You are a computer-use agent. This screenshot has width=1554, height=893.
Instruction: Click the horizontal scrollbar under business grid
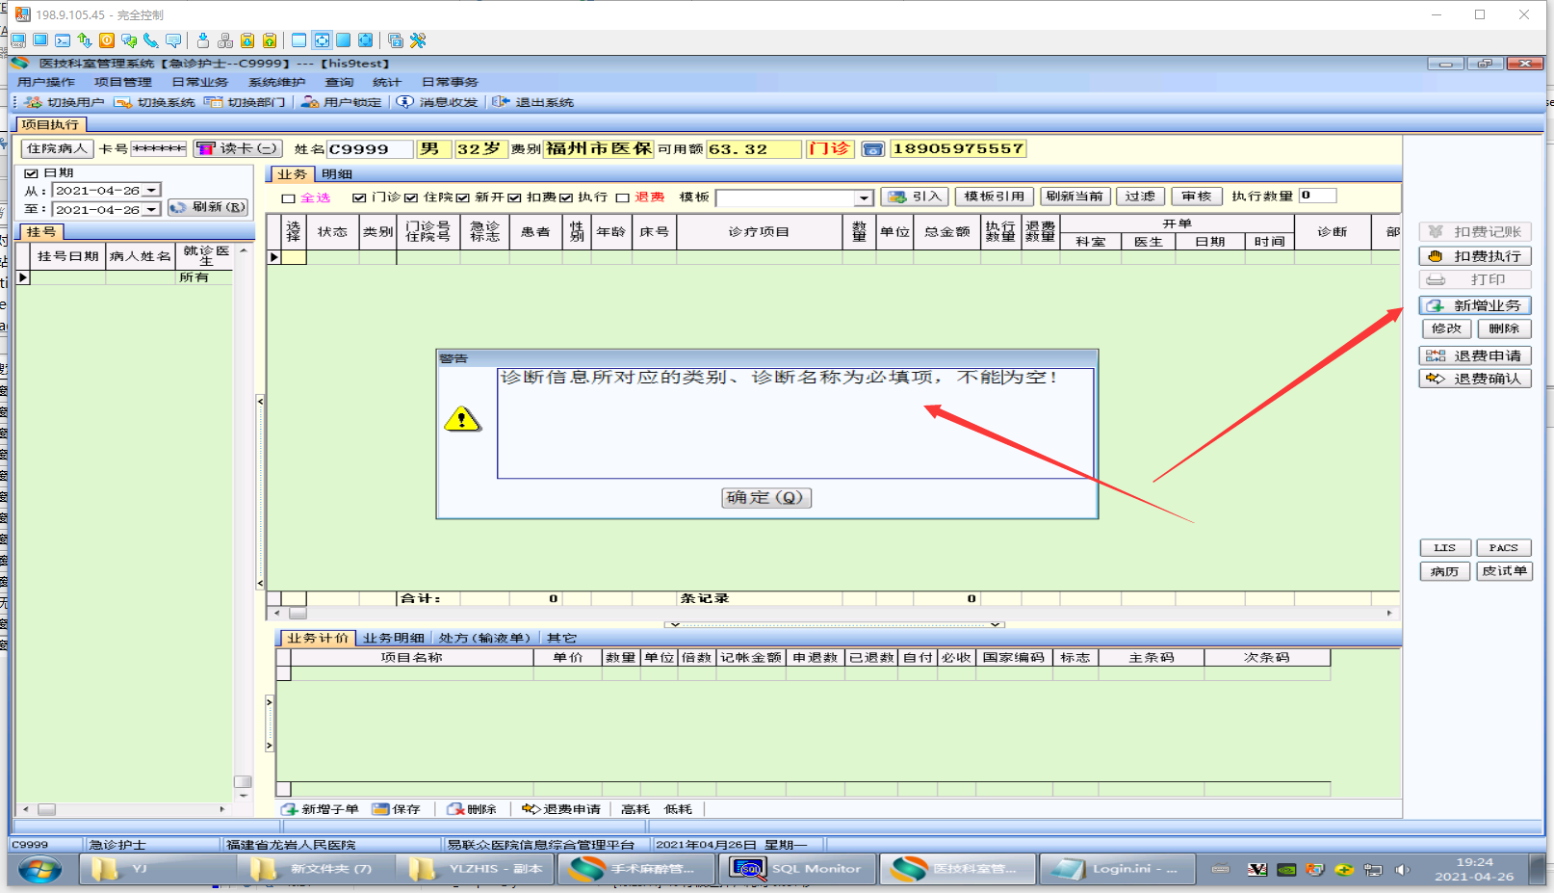pos(834,613)
